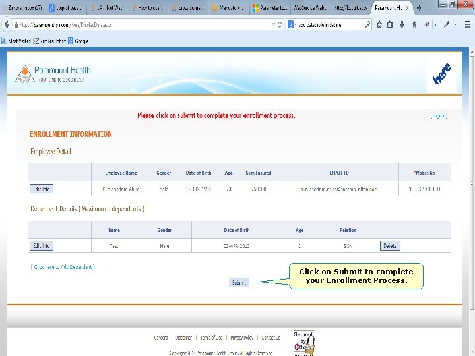This screenshot has width=475, height=356.
Task: Go back using the browser back arrow
Action: click(x=7, y=24)
